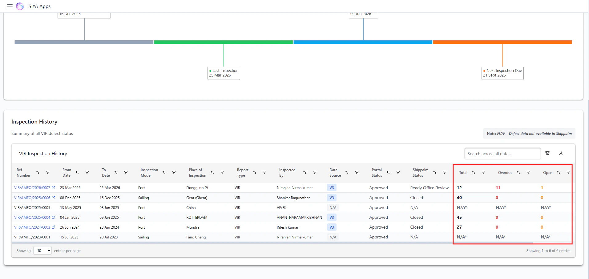Click the Fang Cheng place cell
The image size is (589, 279).
point(196,237)
